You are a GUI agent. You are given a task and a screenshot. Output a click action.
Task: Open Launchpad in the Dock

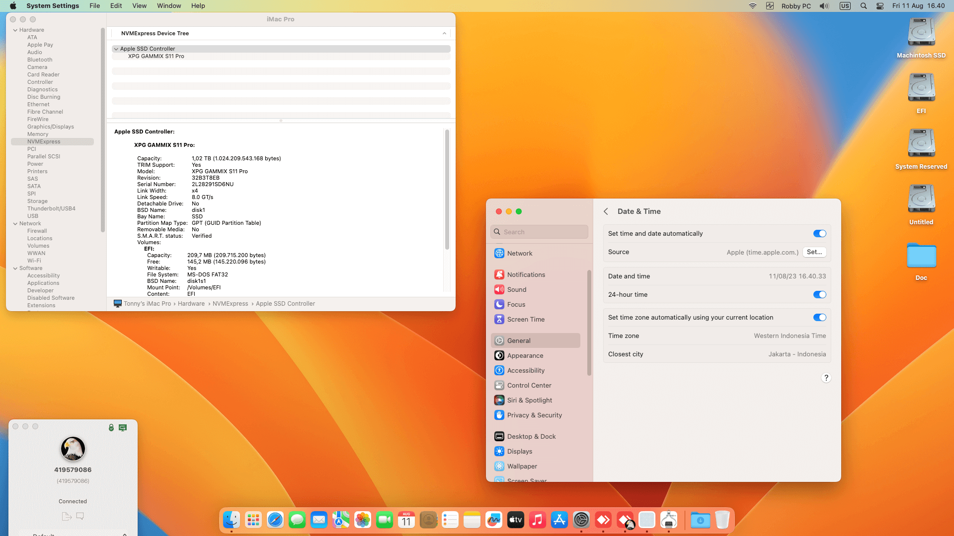click(253, 520)
